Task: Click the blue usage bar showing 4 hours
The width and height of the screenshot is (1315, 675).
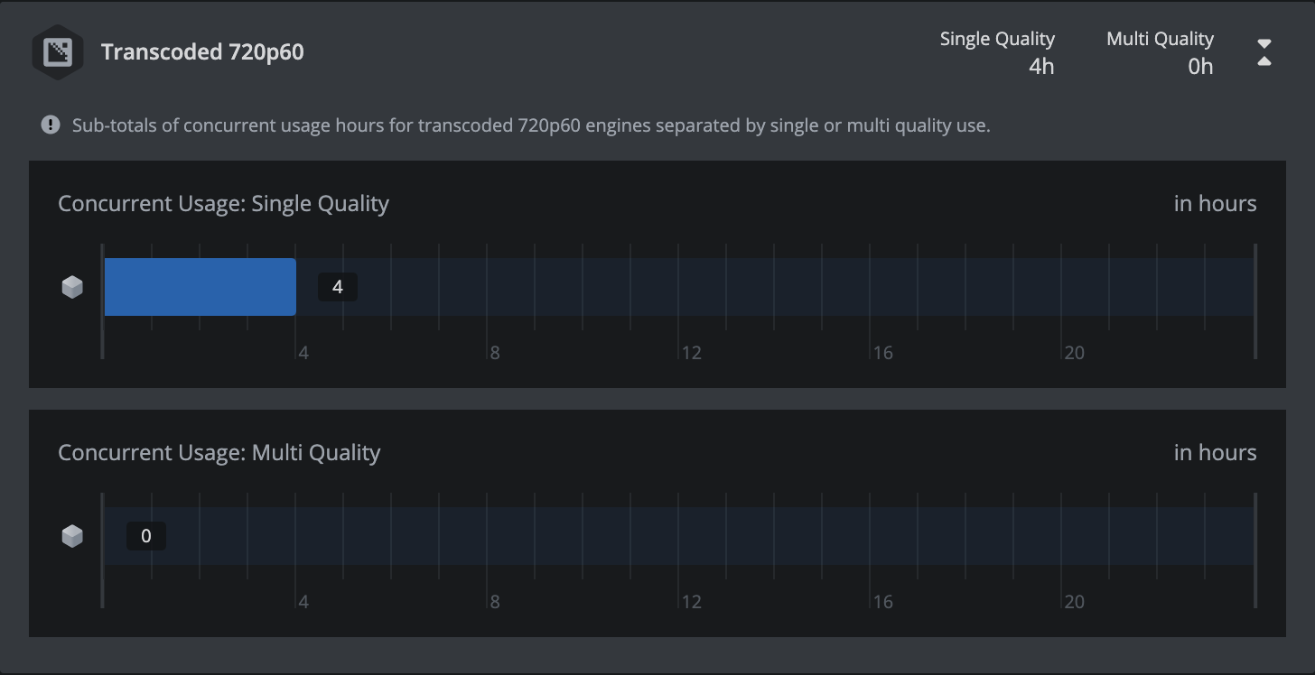Action: tap(199, 286)
